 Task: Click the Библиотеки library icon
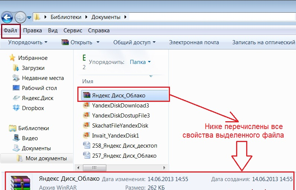[13, 128]
